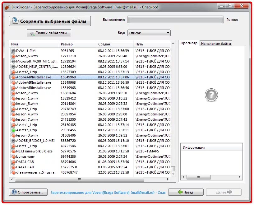
Task: Click the size value 31868406
Action: point(68,135)
